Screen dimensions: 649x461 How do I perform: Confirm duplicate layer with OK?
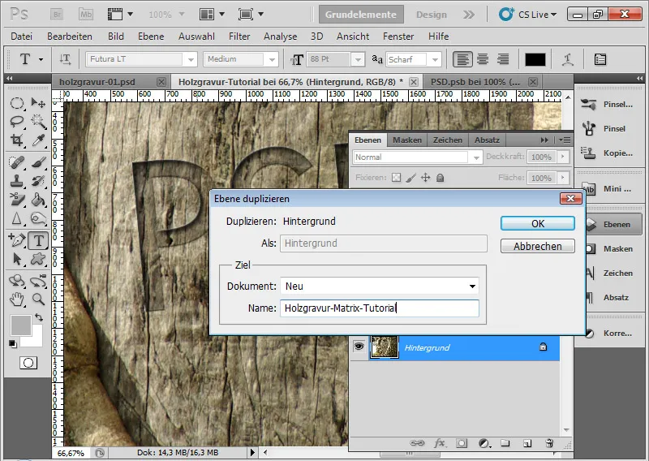(538, 224)
